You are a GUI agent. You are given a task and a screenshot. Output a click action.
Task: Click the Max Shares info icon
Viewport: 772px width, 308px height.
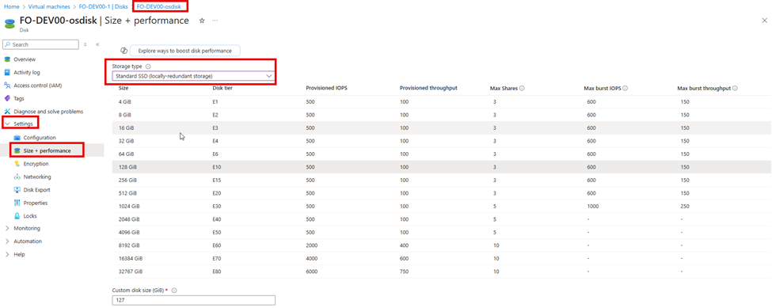point(521,89)
